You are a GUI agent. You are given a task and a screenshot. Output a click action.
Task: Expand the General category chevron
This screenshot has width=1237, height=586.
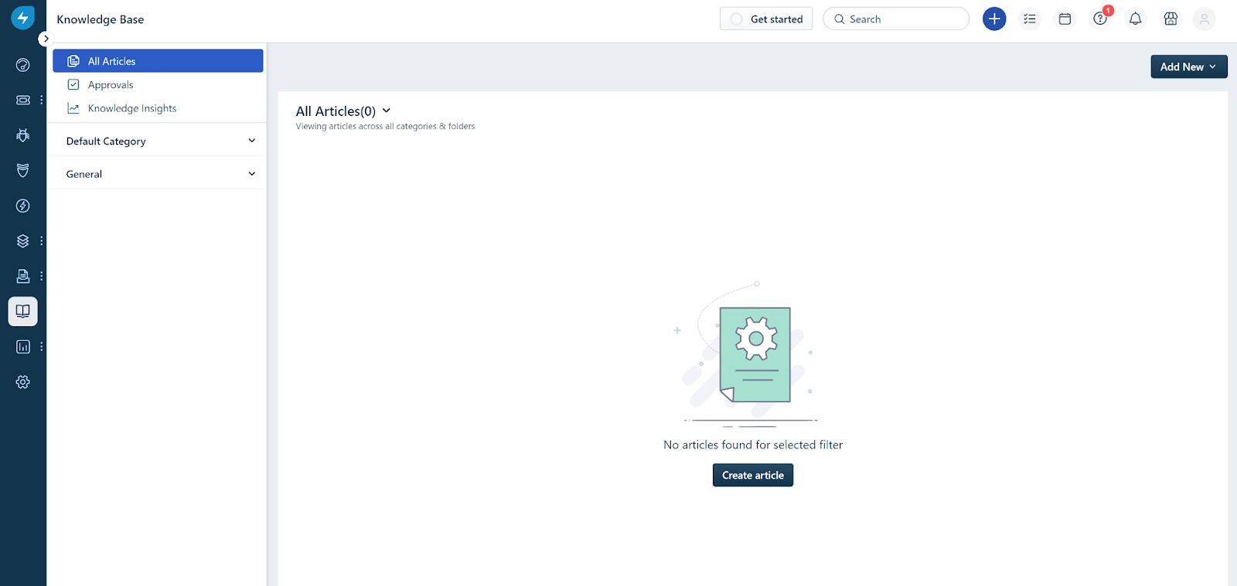pyautogui.click(x=251, y=174)
